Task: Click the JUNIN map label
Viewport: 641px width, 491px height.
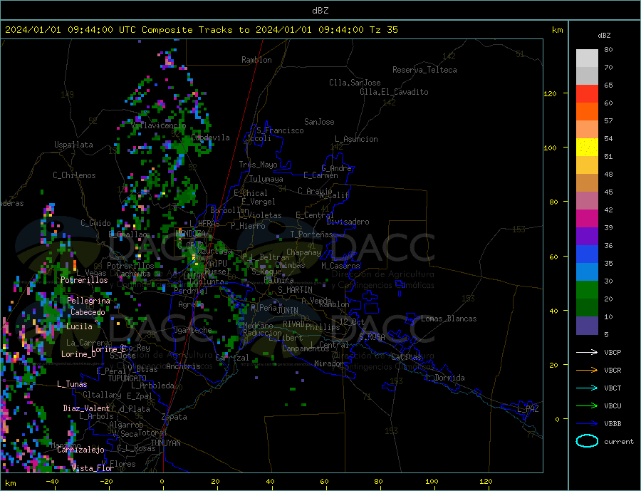Action: (x=288, y=311)
